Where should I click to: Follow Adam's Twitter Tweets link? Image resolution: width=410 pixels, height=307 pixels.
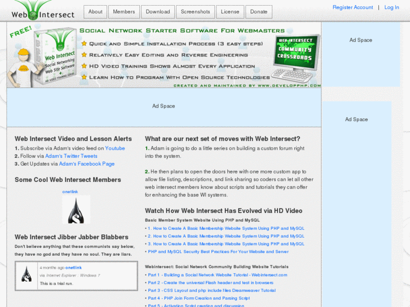click(x=71, y=156)
